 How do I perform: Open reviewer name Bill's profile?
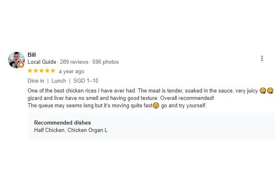click(x=32, y=55)
